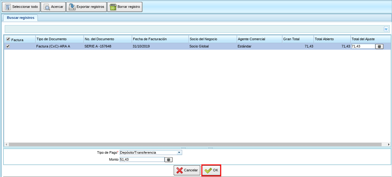Click the Acercar zoom button
This screenshot has height=177, width=392.
(x=53, y=7)
